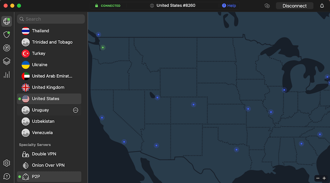Click the Dallas server dot on map
This screenshot has height=183, width=330.
pos(236,150)
